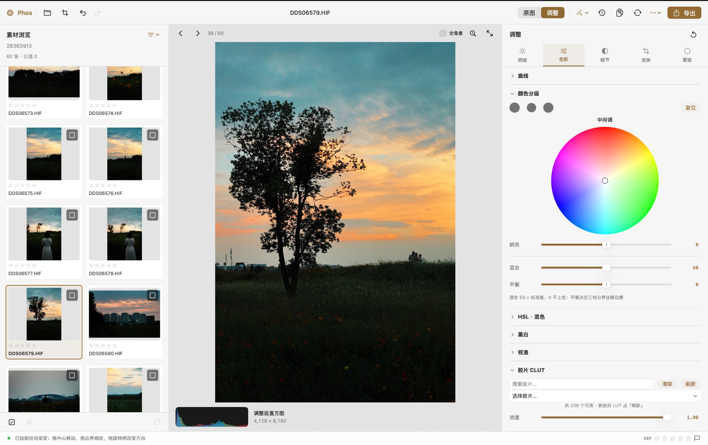This screenshot has width=708, height=445.
Task: Enter fullscreen preview with expand arrows
Action: point(490,33)
